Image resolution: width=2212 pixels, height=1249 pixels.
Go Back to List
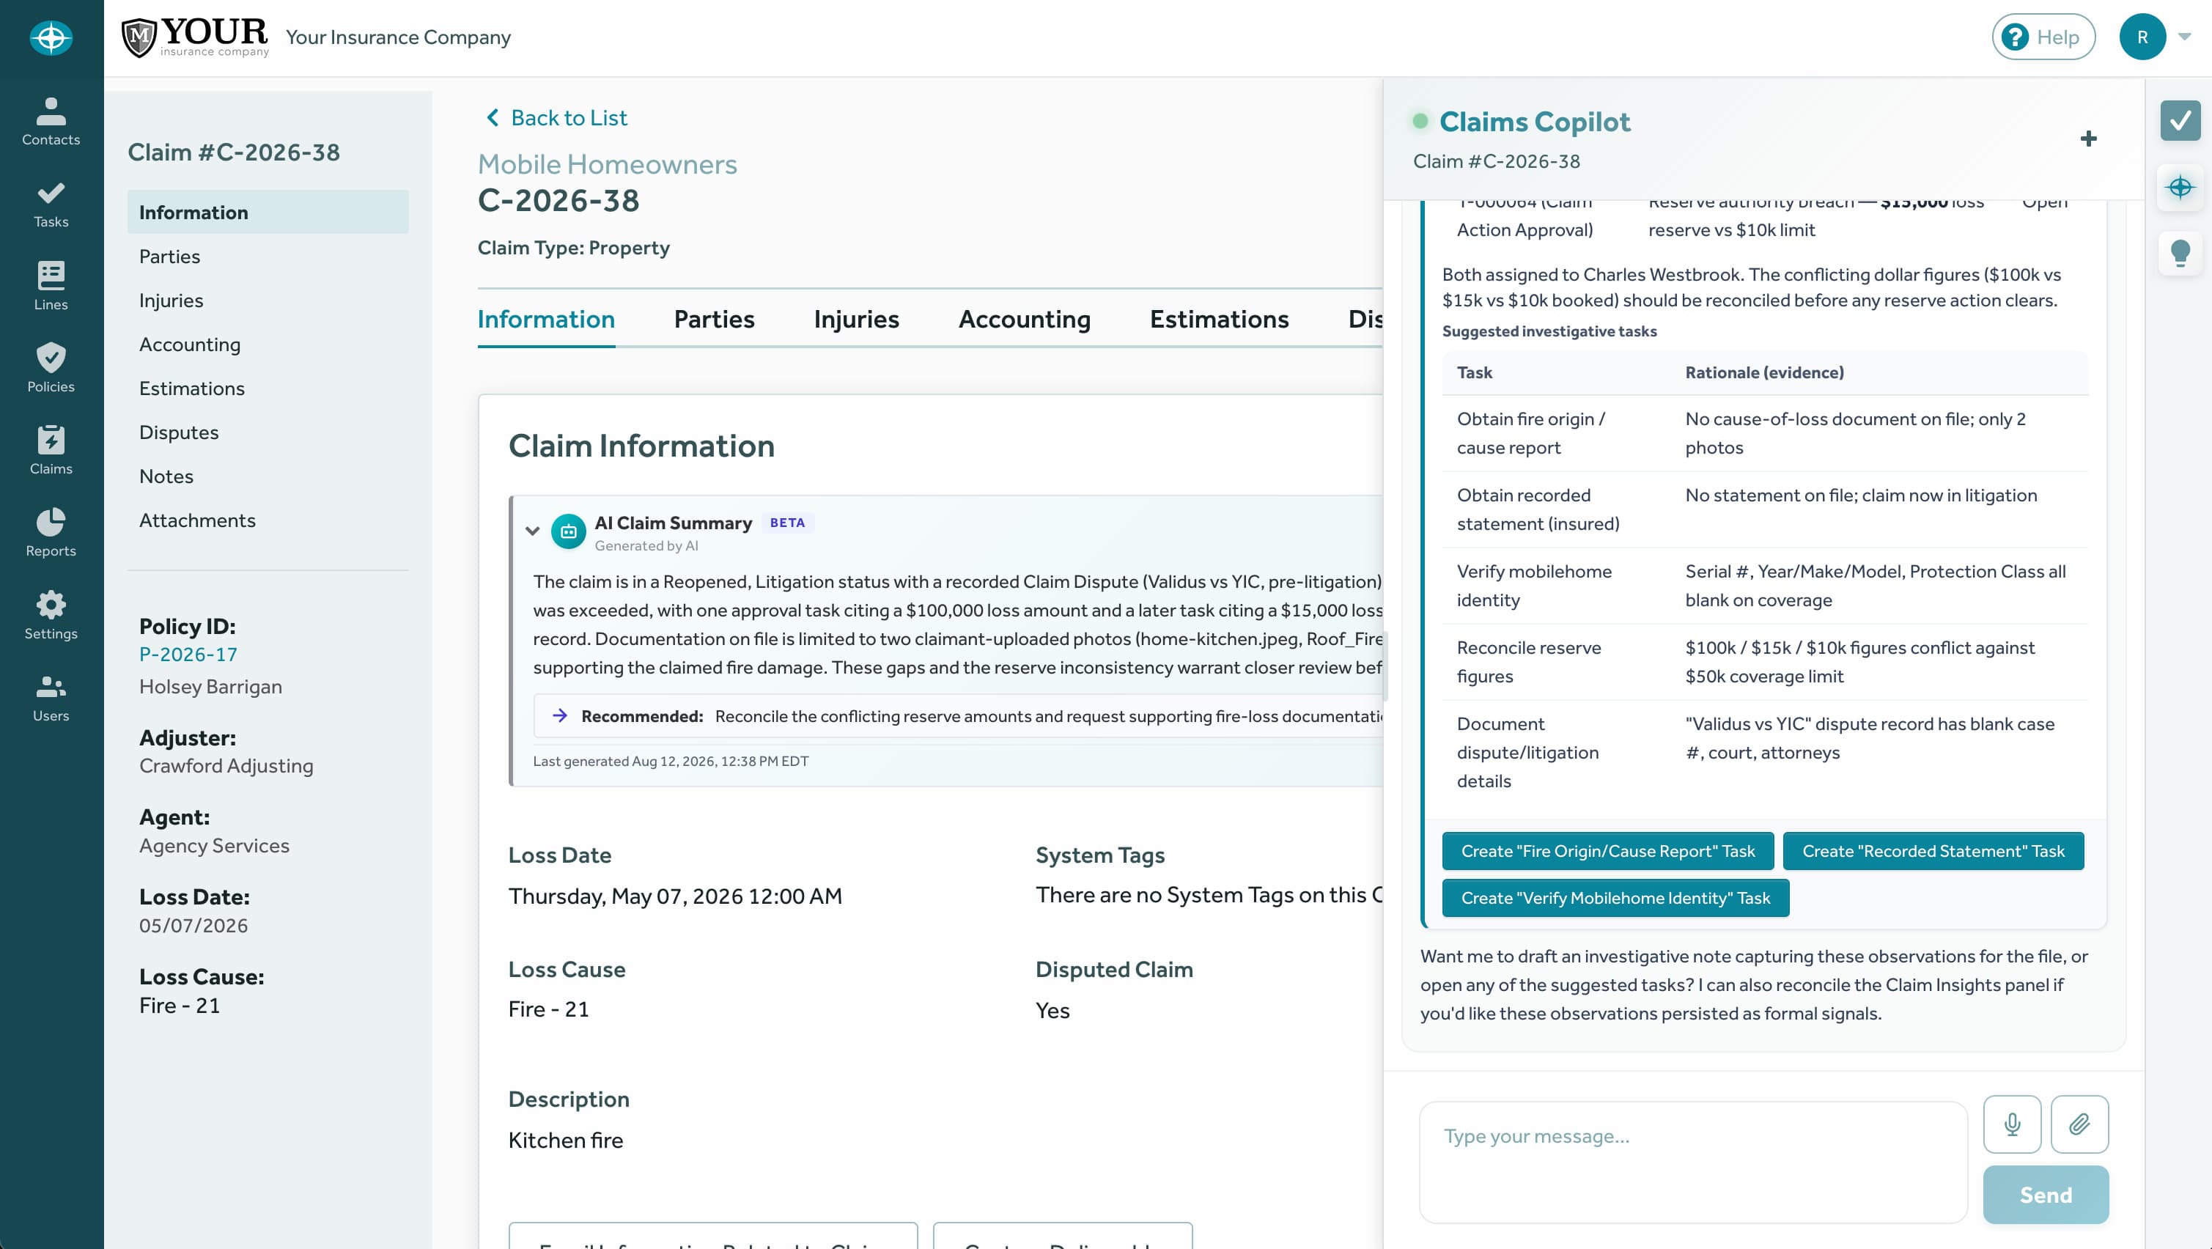[556, 118]
